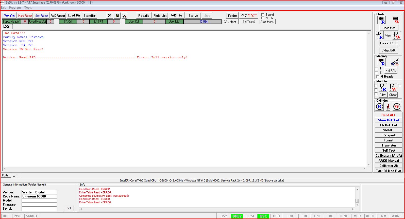The image size is (405, 219).
Task: Click the Arco Mont. button
Action: click(267, 22)
